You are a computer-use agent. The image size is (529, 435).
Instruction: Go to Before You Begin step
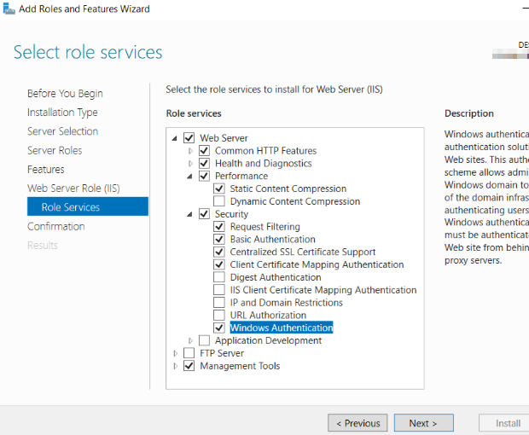click(65, 94)
